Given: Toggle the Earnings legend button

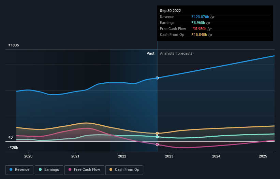Looking at the screenshot, I should coord(49,170).
